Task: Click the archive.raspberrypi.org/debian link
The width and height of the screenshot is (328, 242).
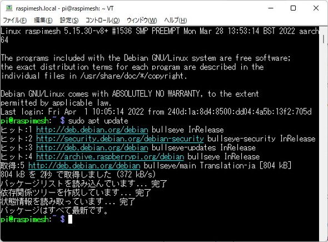Action: (x=110, y=157)
